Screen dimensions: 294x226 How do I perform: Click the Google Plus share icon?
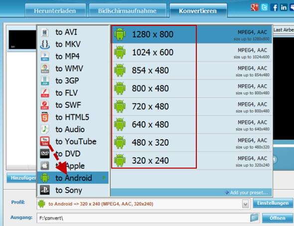[255, 7]
